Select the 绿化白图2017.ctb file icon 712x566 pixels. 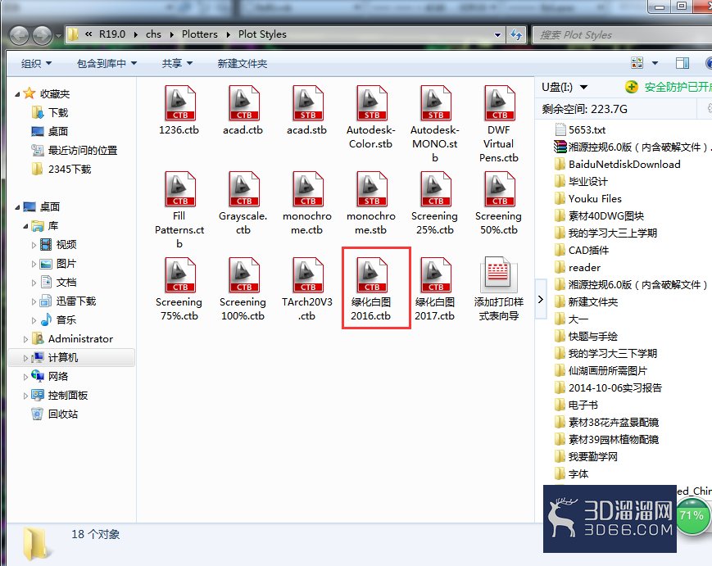coord(435,275)
